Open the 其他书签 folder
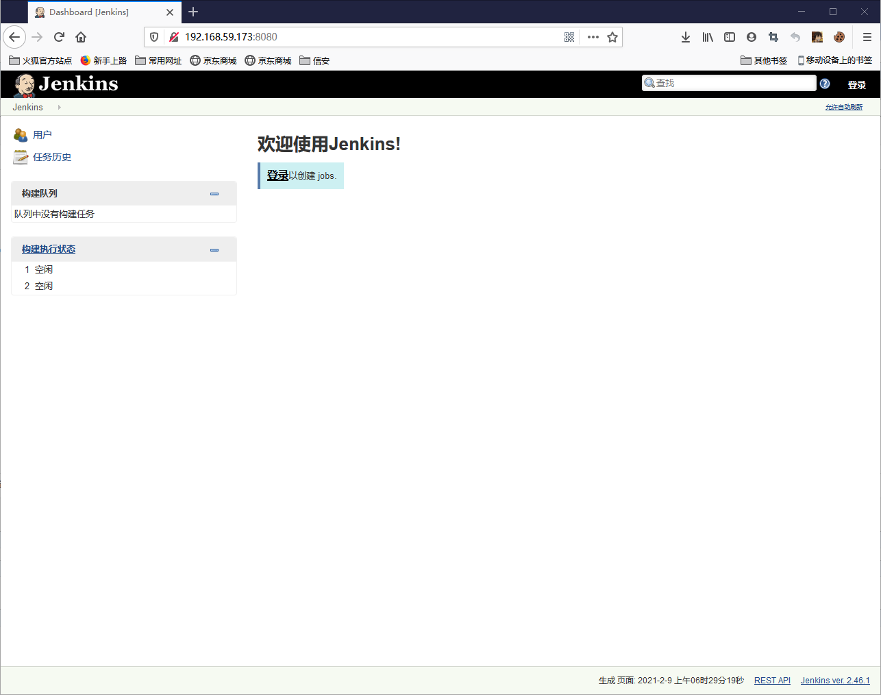881x695 pixels. click(x=764, y=60)
